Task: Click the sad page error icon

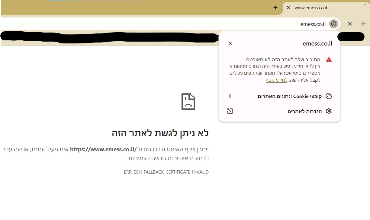Action: pos(188,102)
